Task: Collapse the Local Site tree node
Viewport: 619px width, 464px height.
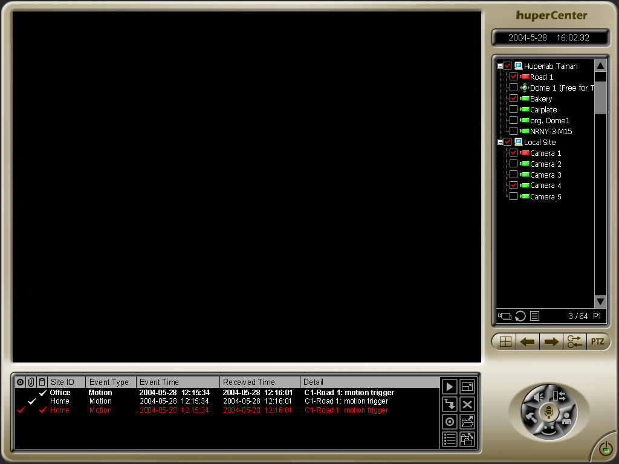Action: click(500, 142)
